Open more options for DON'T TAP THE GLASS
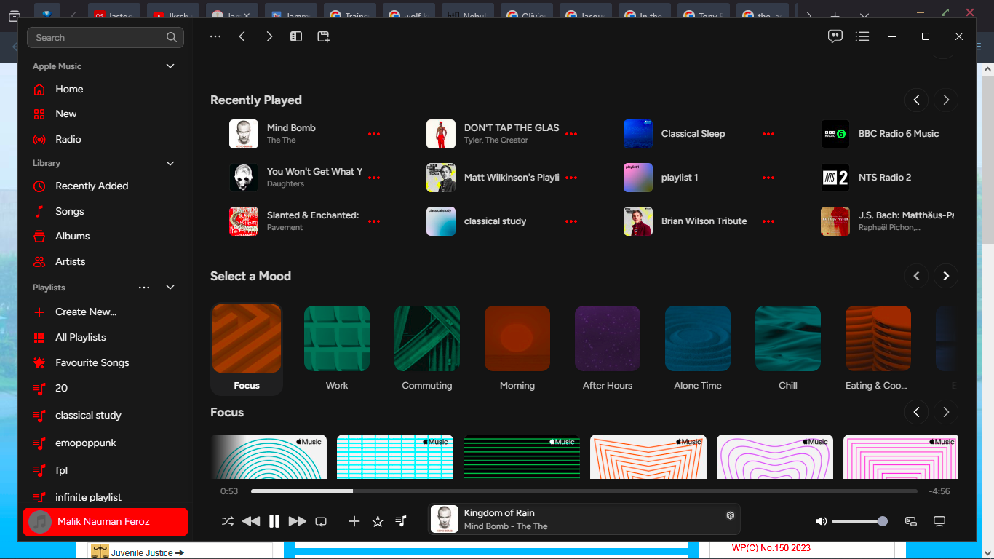 571,134
